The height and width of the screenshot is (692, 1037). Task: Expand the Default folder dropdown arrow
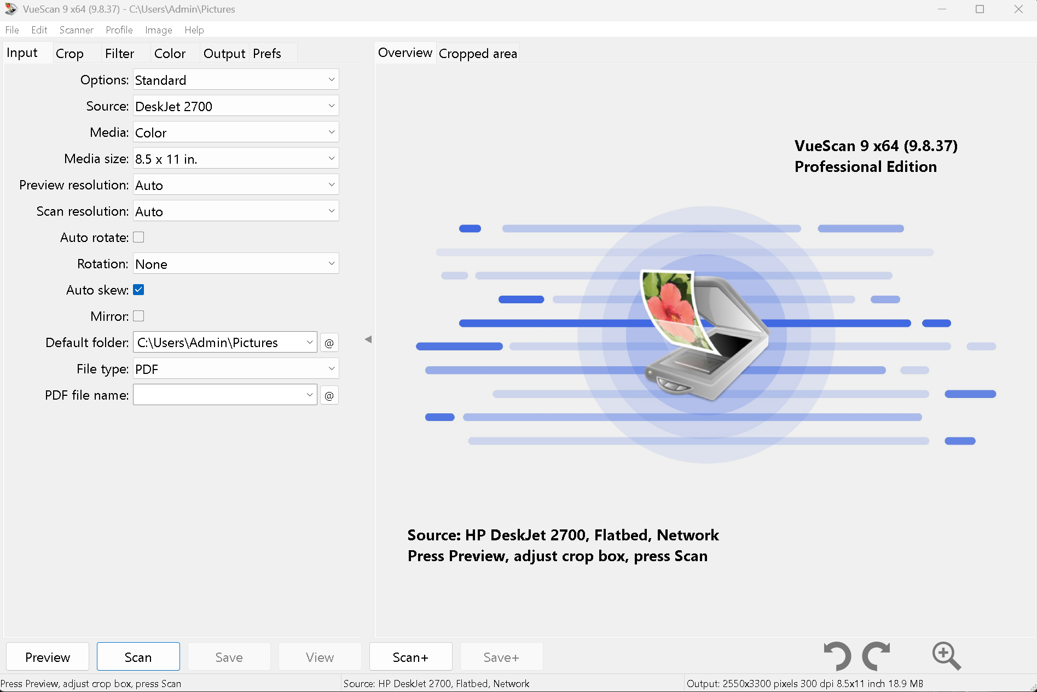pos(310,342)
